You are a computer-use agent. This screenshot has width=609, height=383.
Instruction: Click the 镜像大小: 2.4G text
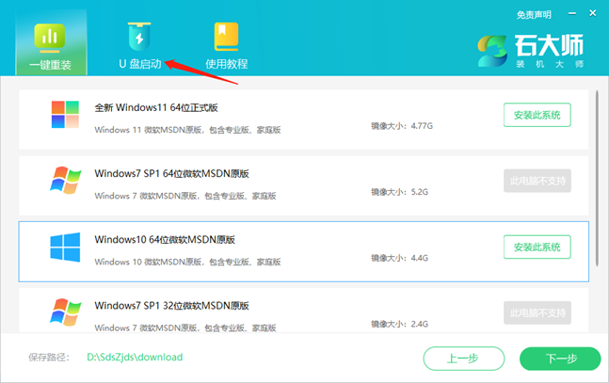point(399,324)
